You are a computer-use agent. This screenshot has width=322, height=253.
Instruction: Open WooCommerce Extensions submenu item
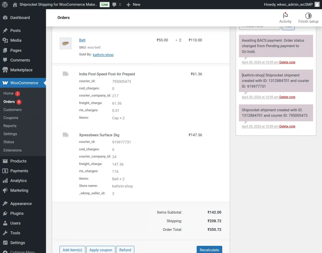[x=13, y=150]
